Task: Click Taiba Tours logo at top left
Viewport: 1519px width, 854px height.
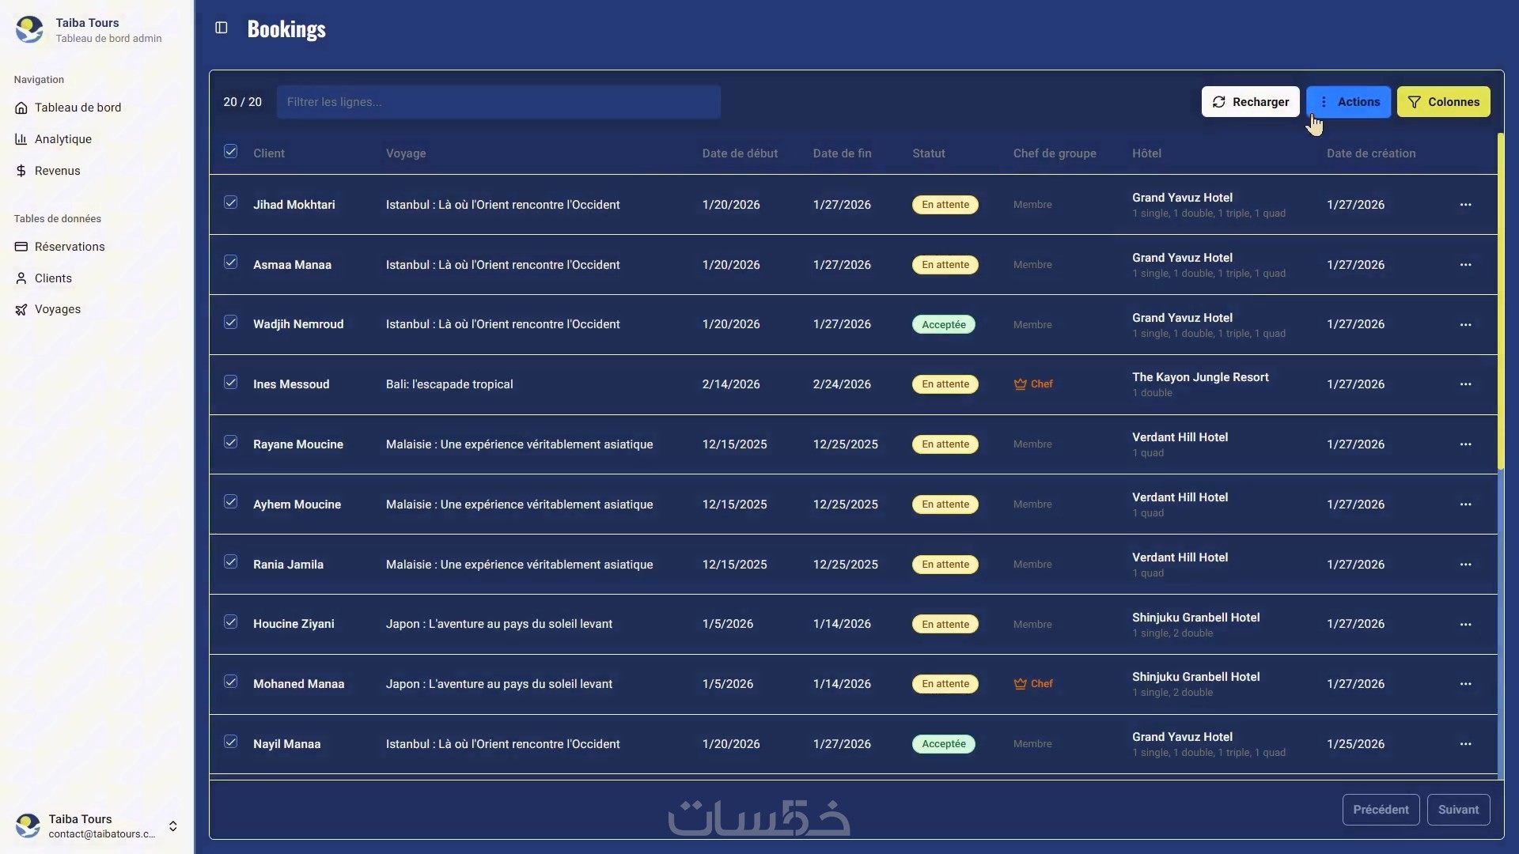Action: [29, 29]
